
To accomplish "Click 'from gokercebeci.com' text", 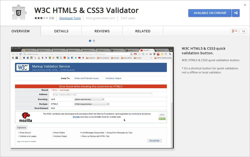I will point(101,18).
